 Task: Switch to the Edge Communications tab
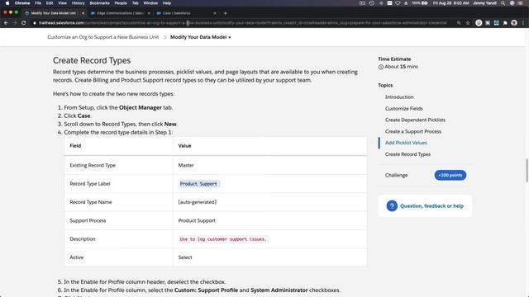(x=119, y=13)
